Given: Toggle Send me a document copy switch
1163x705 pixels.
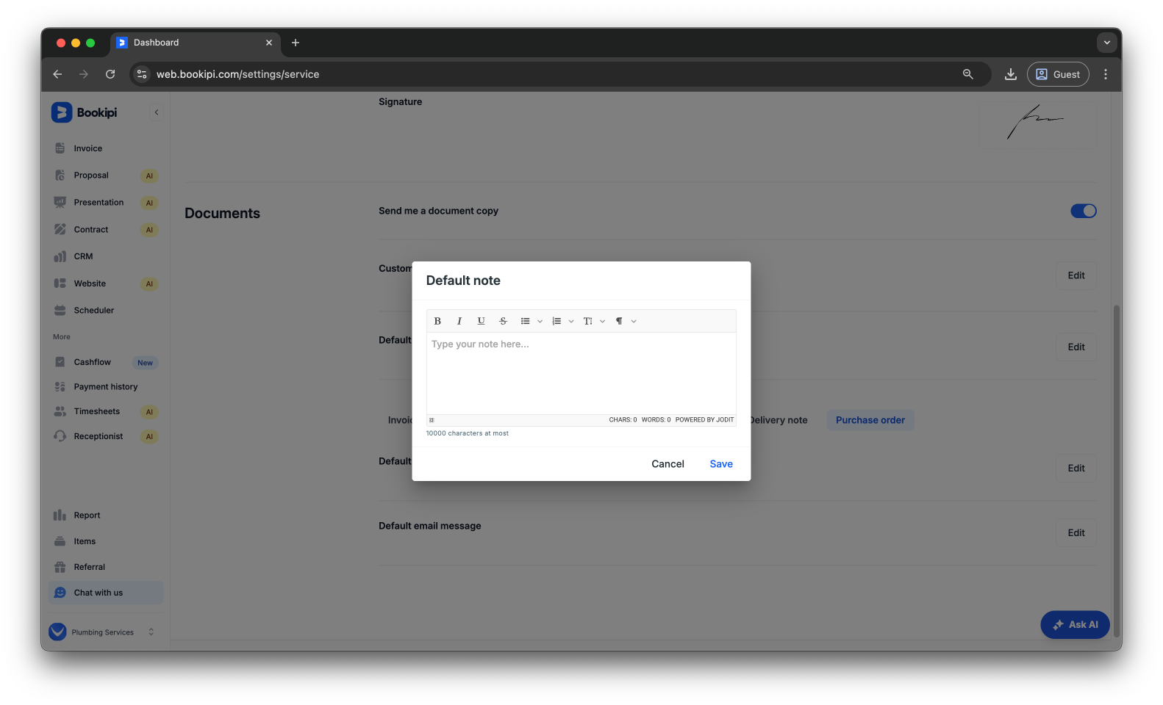Looking at the screenshot, I should pos(1084,211).
